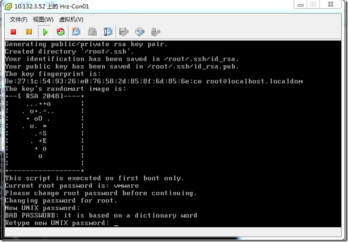The width and height of the screenshot is (348, 242).
Task: Minimize the Hrz-Con01 console window
Action: point(301,4)
